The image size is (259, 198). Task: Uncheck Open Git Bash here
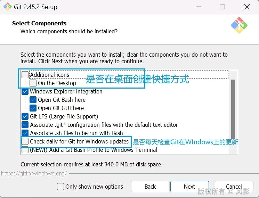(33, 100)
